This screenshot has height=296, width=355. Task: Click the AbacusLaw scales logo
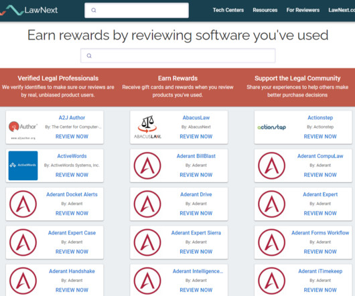click(x=147, y=127)
